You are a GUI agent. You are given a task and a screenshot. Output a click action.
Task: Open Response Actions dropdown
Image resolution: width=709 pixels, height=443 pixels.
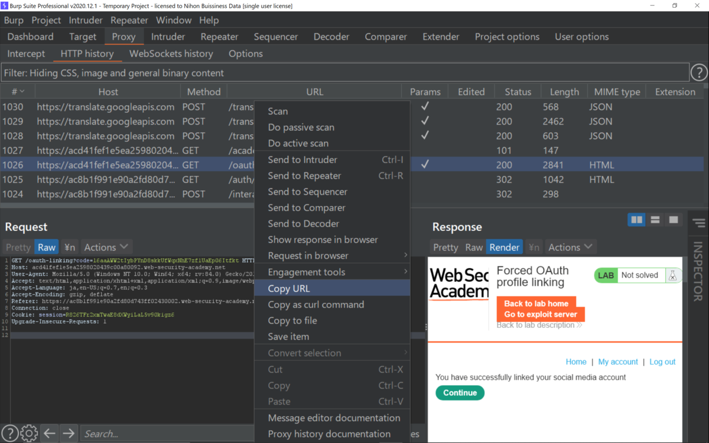tap(570, 247)
